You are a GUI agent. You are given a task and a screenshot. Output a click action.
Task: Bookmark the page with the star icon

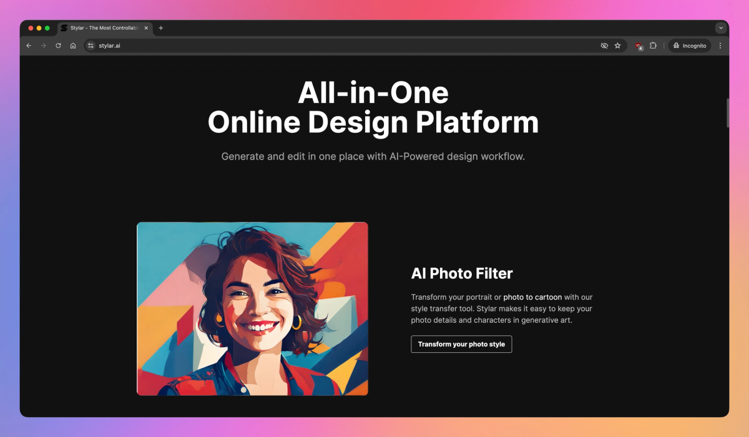618,45
